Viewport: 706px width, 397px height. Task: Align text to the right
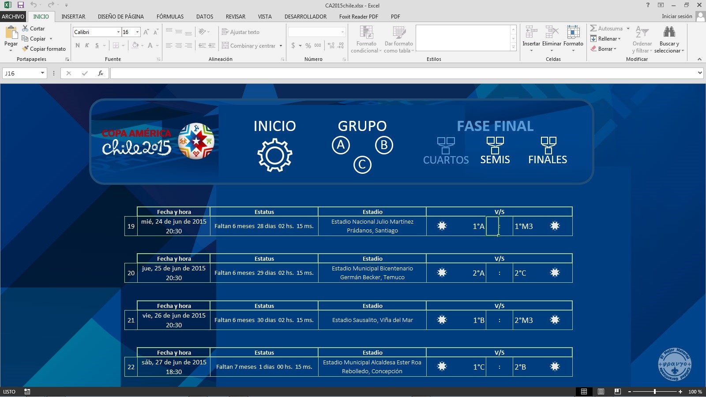click(188, 45)
